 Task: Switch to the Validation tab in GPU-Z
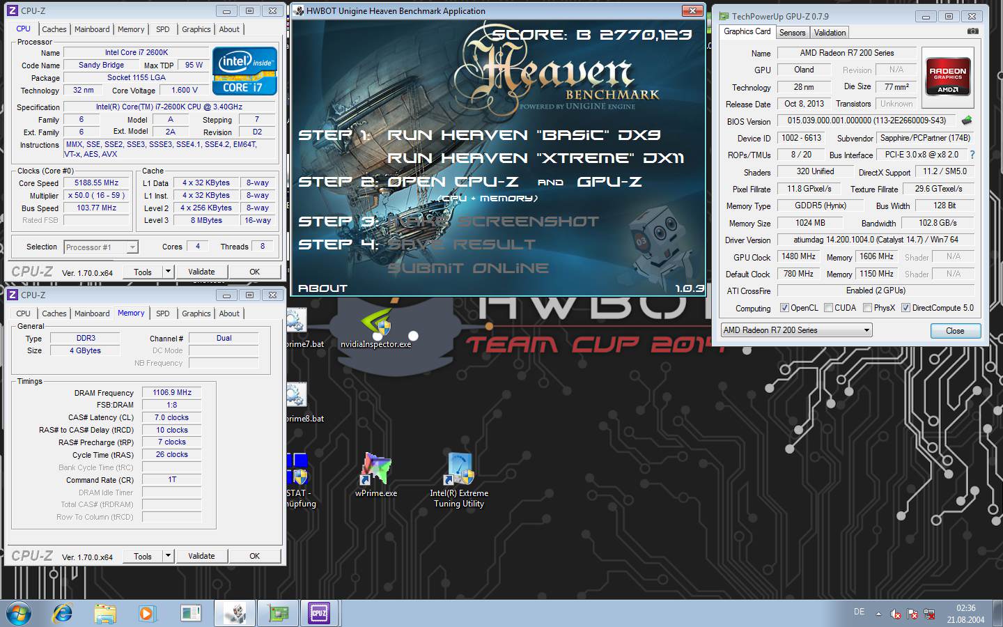pos(830,33)
